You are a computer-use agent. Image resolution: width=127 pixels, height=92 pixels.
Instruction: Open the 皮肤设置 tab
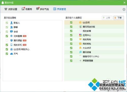[x=11, y=9]
